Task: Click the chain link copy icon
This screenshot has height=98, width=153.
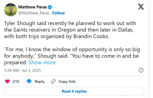Action: tap(53, 81)
